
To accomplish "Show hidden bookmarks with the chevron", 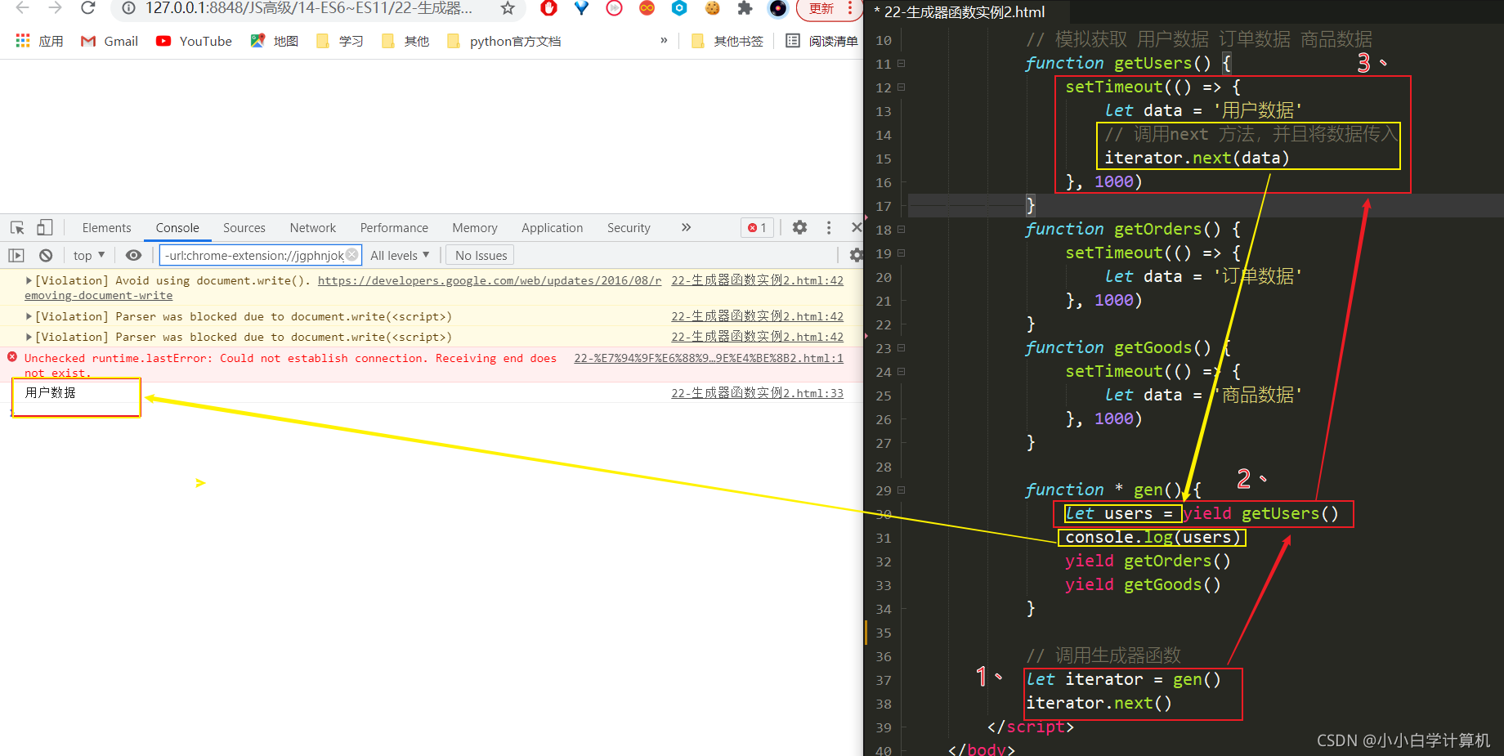I will [664, 40].
